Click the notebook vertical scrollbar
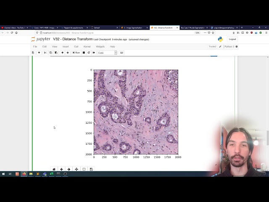Image resolution: width=269 pixels, height=202 pixels. 268,138
